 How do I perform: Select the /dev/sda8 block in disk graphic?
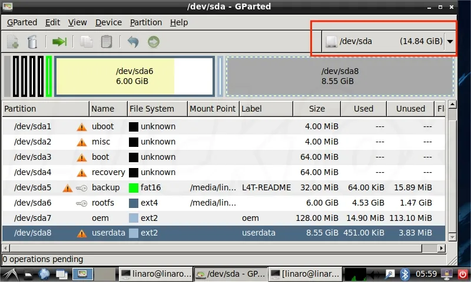[x=340, y=76]
